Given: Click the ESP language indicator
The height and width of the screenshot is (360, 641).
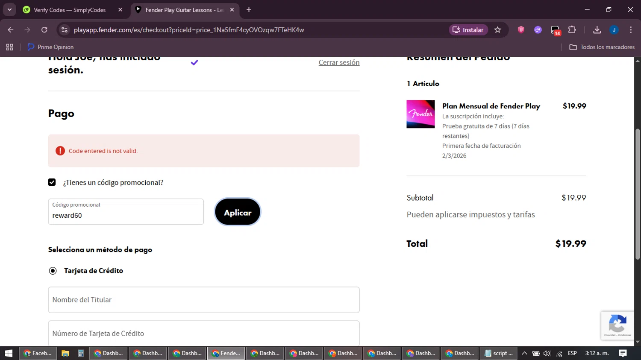Looking at the screenshot, I should pos(572,353).
